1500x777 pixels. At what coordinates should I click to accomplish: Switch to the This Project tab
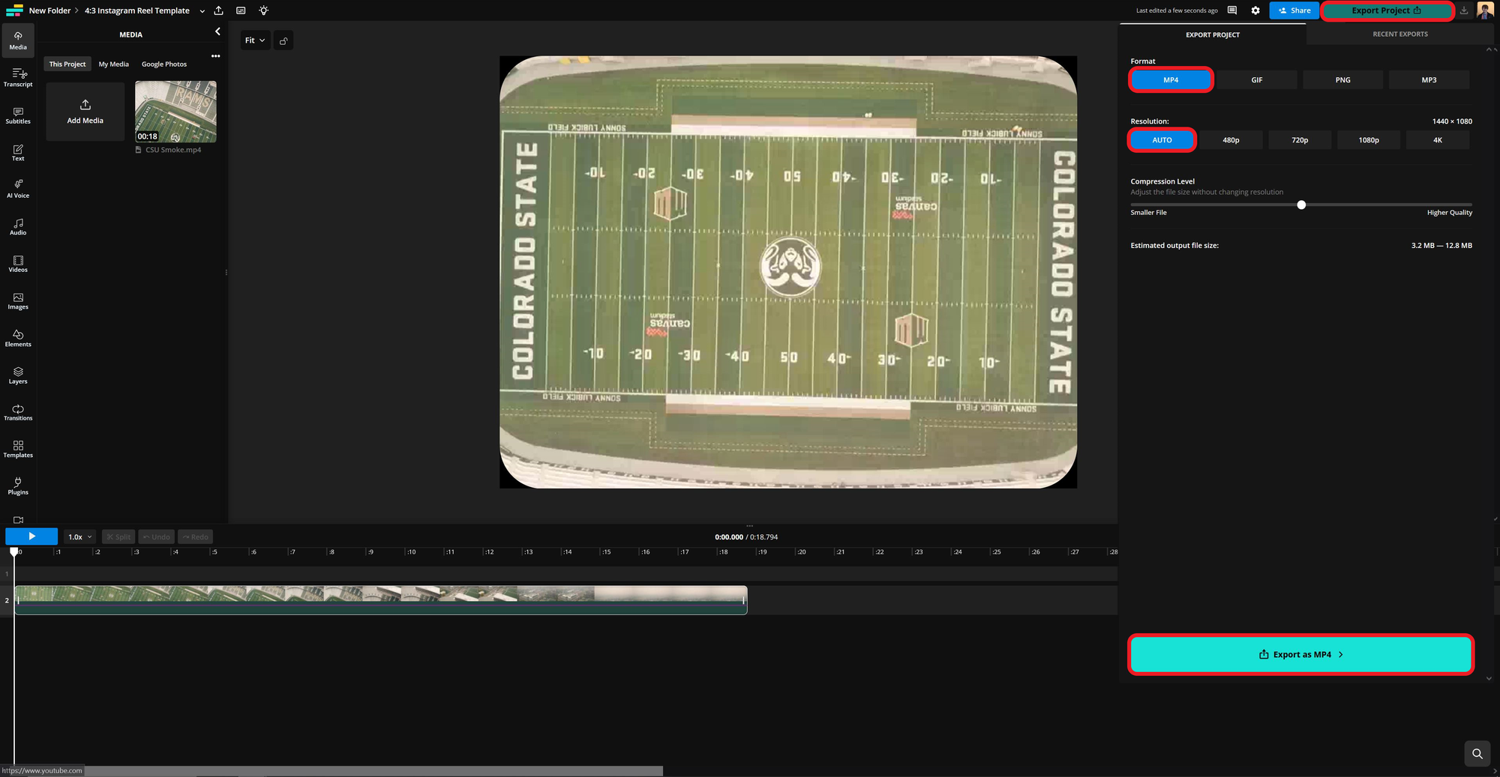click(67, 64)
